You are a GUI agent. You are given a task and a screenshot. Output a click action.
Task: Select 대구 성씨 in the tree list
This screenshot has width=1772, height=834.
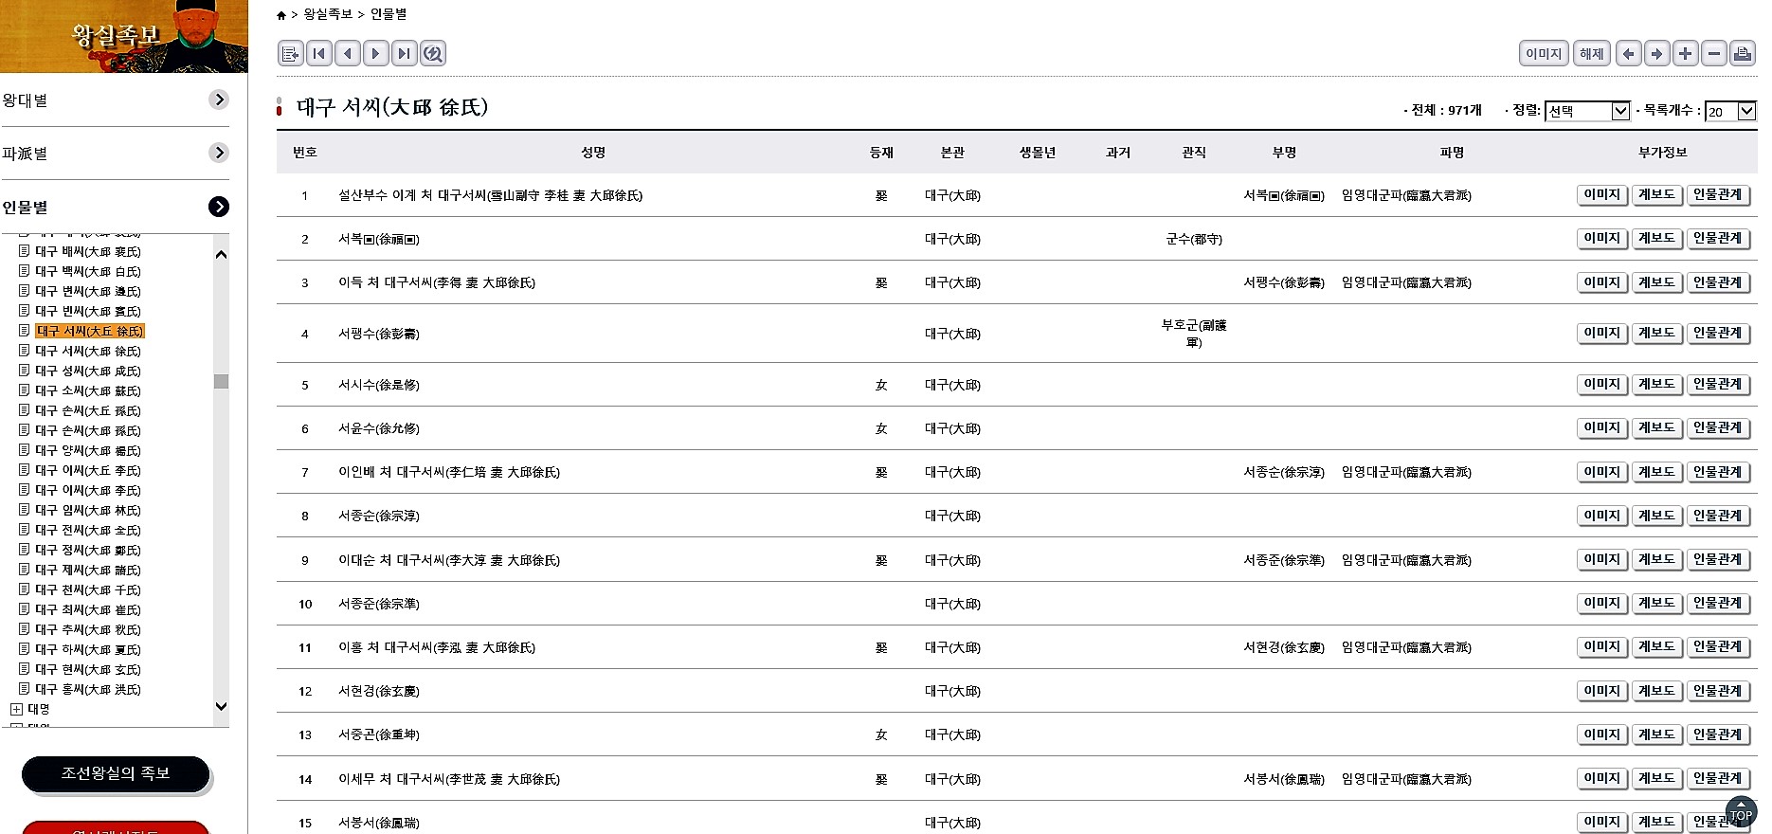point(88,371)
